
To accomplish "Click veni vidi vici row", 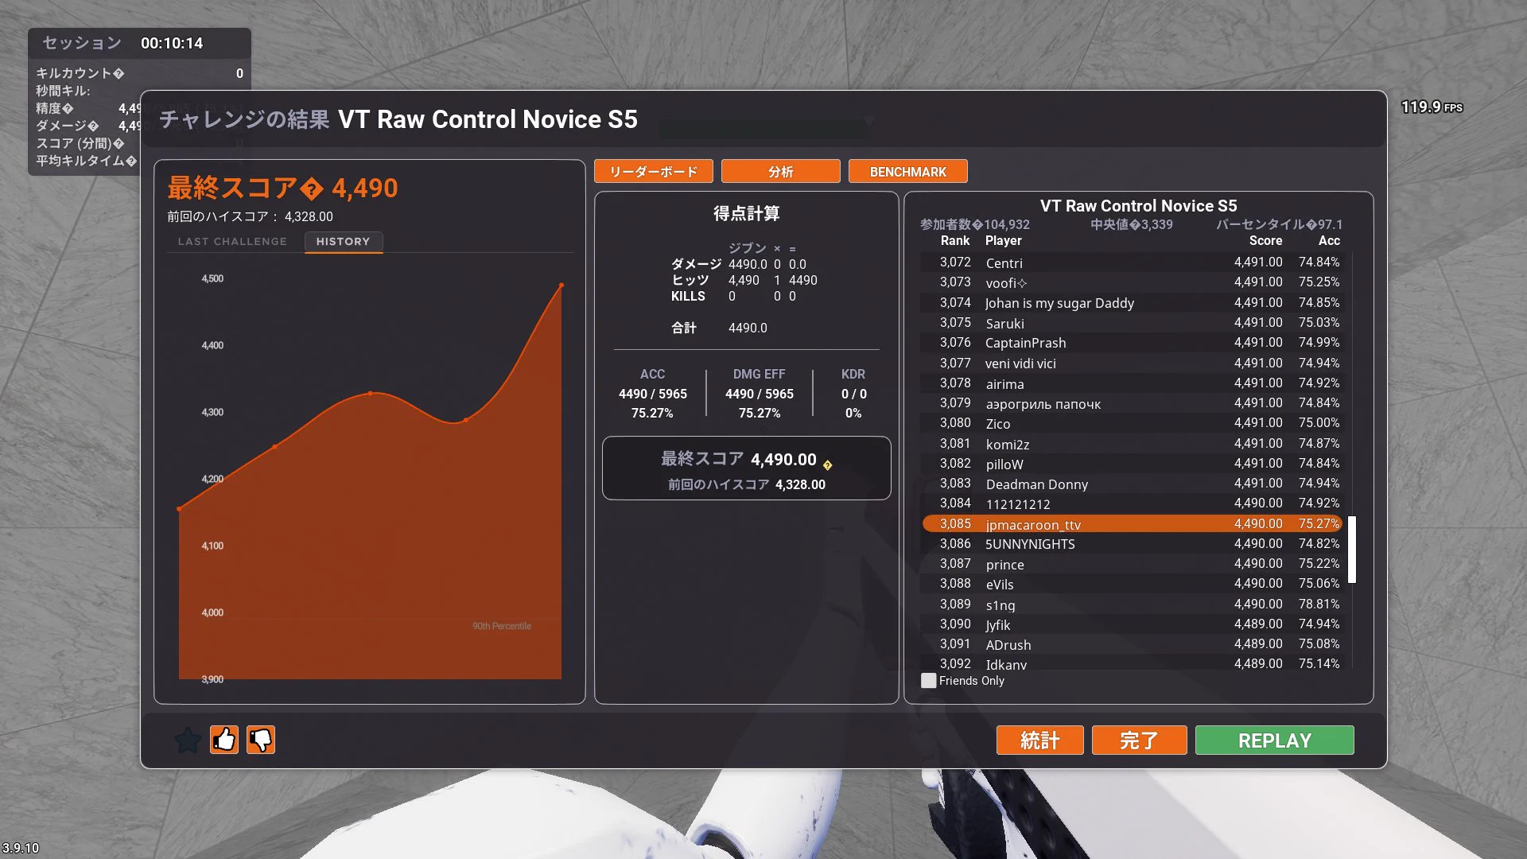I will [x=1132, y=363].
